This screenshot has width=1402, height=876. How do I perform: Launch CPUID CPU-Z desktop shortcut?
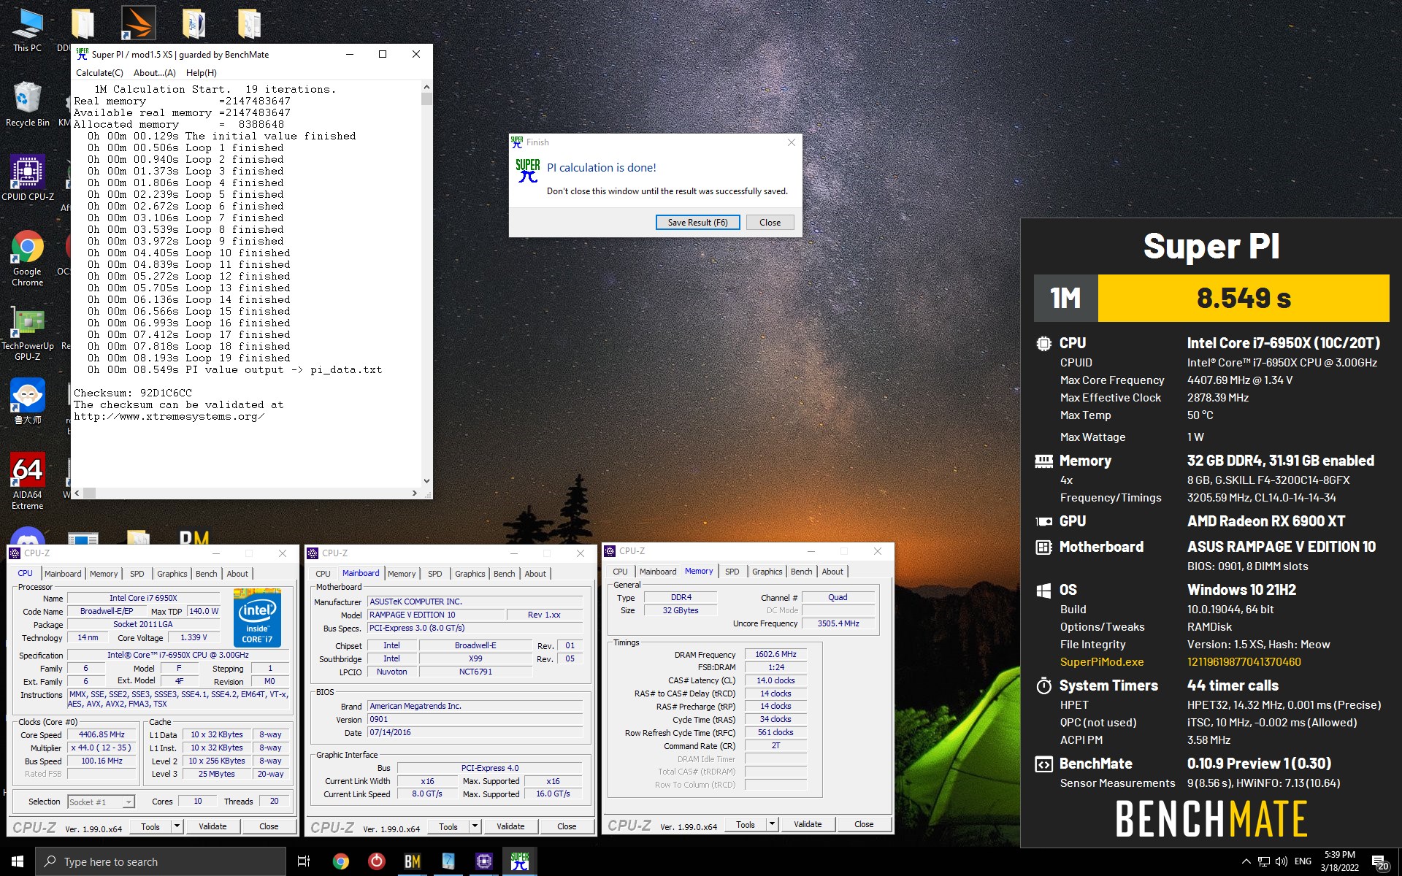tap(27, 177)
